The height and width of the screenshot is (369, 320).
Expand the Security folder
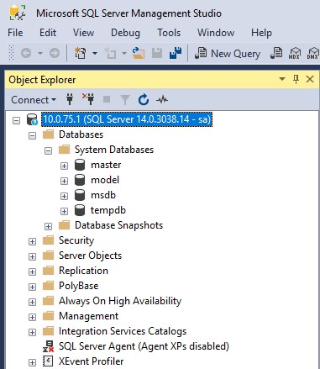click(33, 242)
